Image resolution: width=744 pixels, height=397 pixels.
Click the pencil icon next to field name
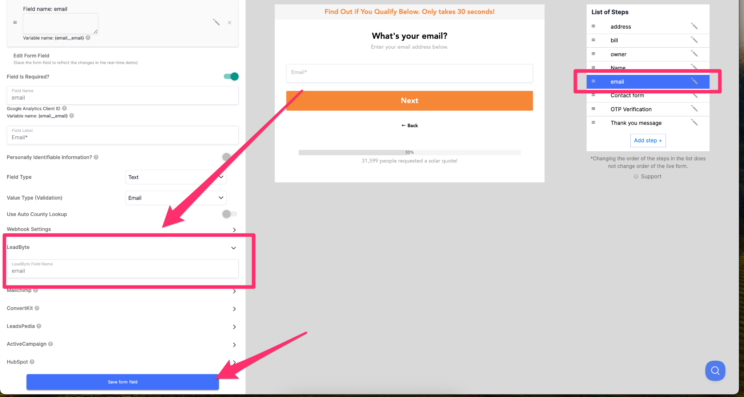click(216, 22)
